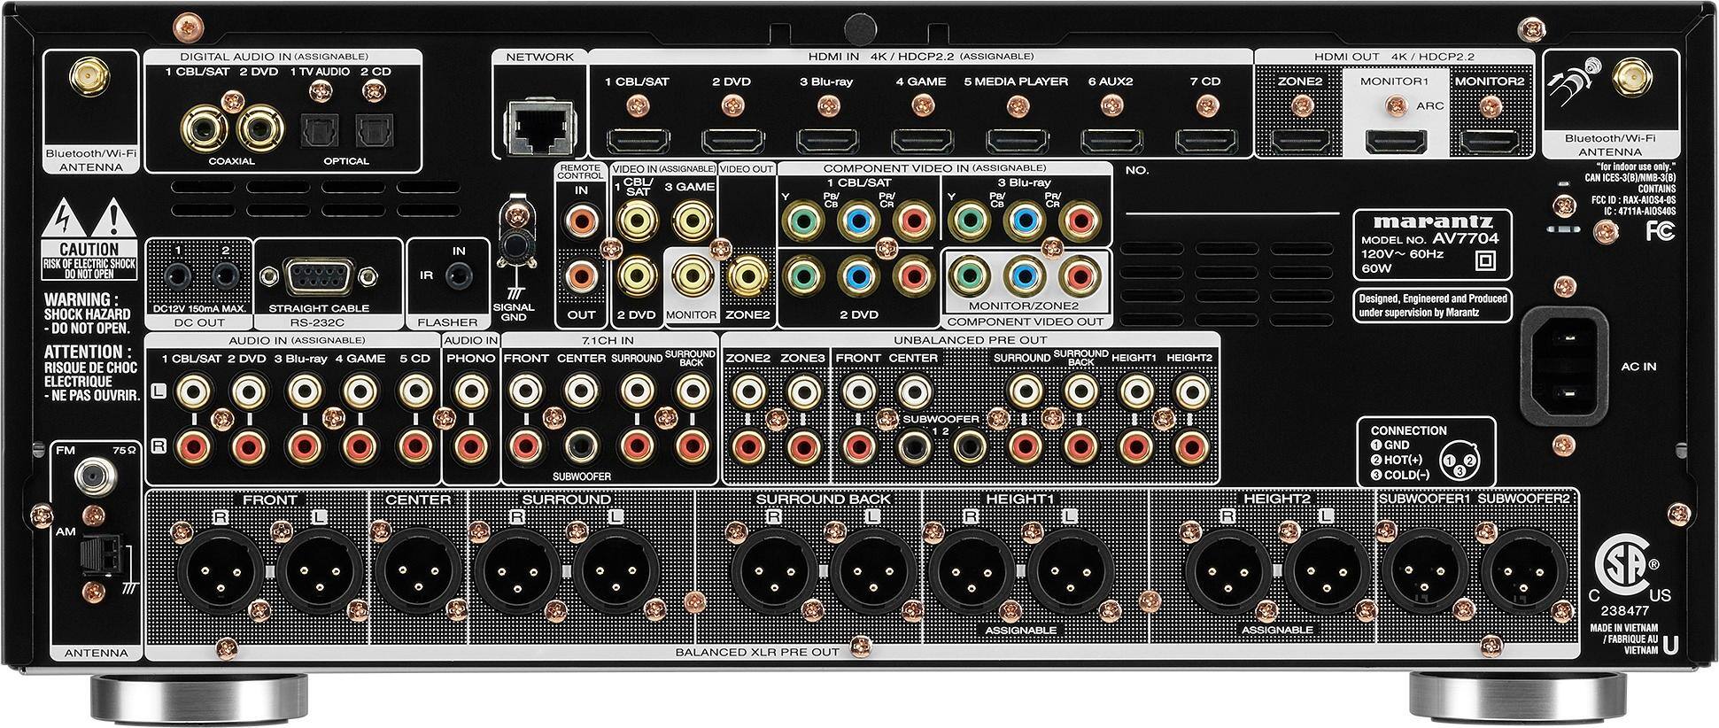The height and width of the screenshot is (728, 1719).
Task: Select the Flasher IN jack
Action: (x=458, y=276)
